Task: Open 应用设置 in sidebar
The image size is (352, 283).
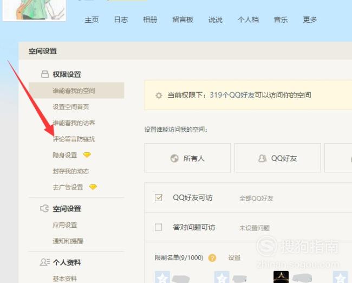Action: [64, 225]
